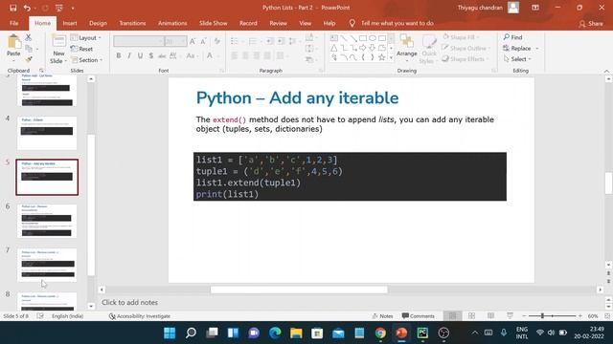Image resolution: width=613 pixels, height=344 pixels.
Task: Open Quick Styles gallery
Action: pyautogui.click(x=429, y=50)
